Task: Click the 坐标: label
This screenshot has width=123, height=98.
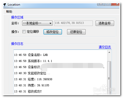Action: click(15, 23)
